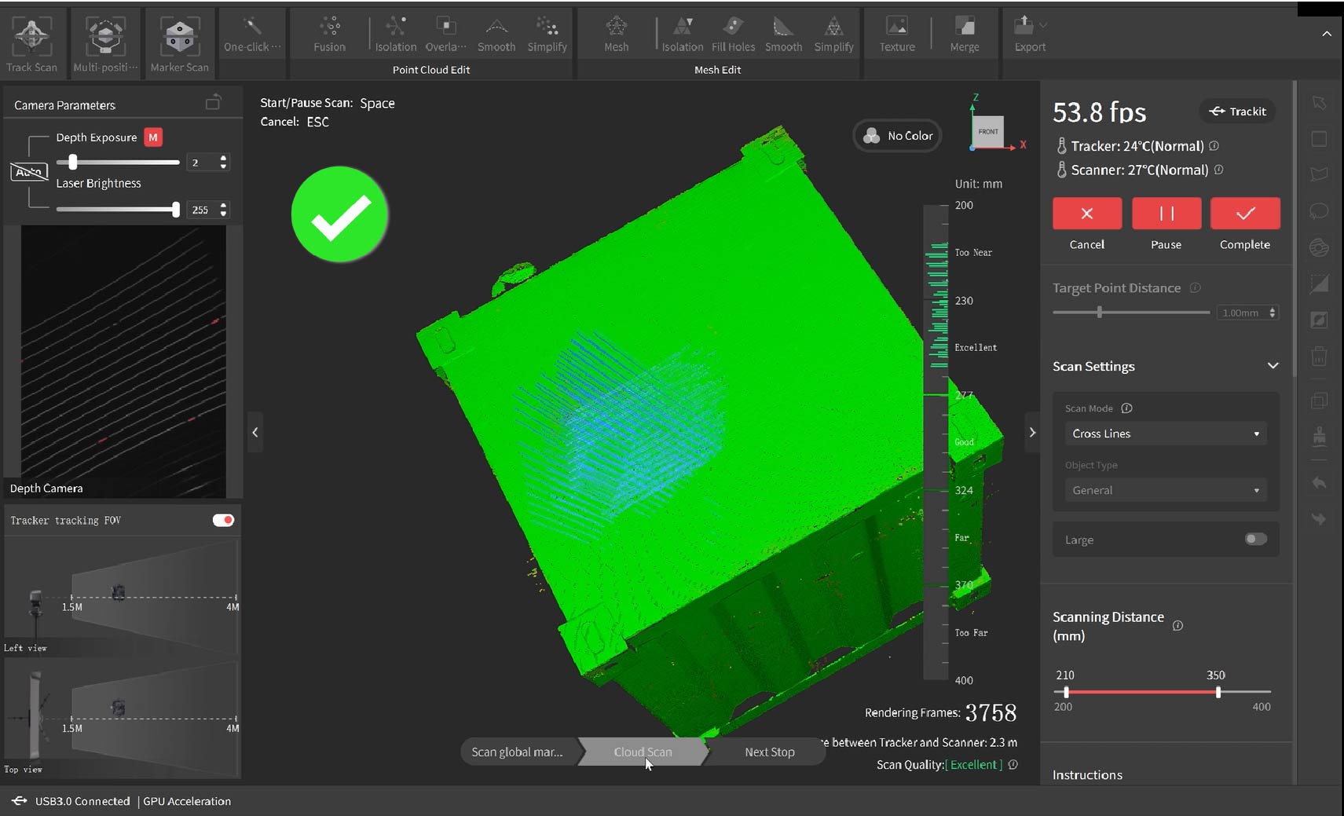Toggle the Depth Exposure M manual mode
This screenshot has width=1344, height=816.
152,137
